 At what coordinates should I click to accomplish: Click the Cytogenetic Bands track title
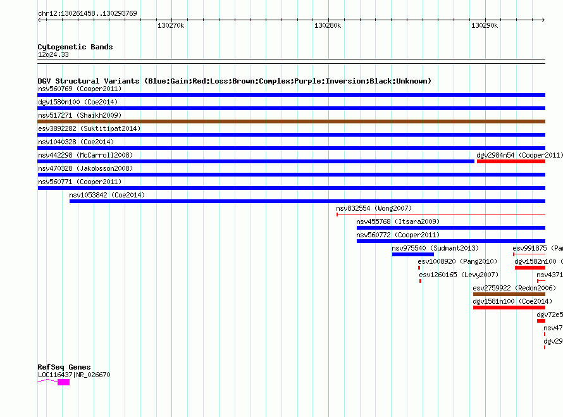pos(75,47)
